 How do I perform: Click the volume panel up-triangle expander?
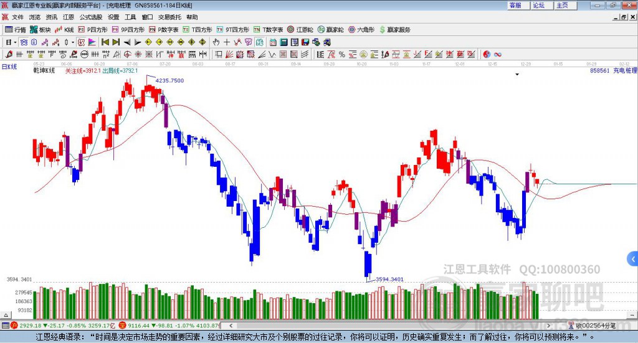(x=6, y=315)
